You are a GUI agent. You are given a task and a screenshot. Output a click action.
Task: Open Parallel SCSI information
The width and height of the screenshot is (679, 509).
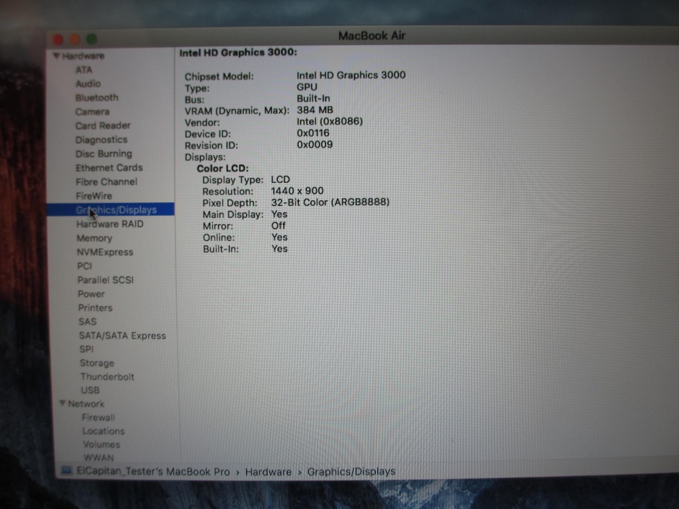[105, 280]
